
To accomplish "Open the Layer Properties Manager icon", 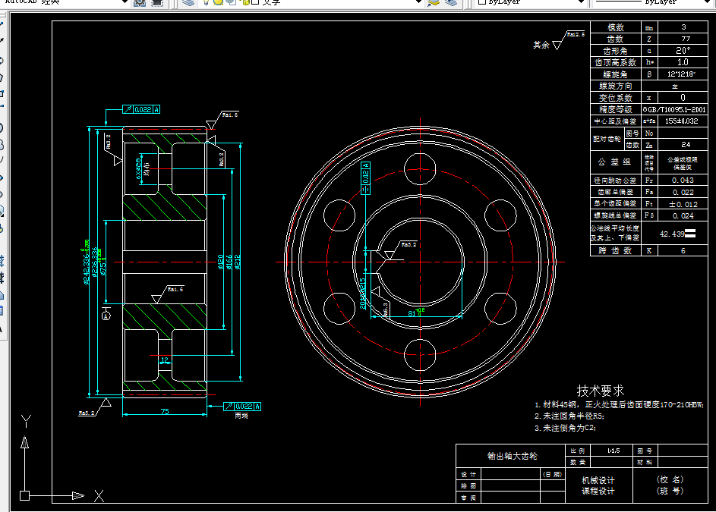I will (x=188, y=3).
